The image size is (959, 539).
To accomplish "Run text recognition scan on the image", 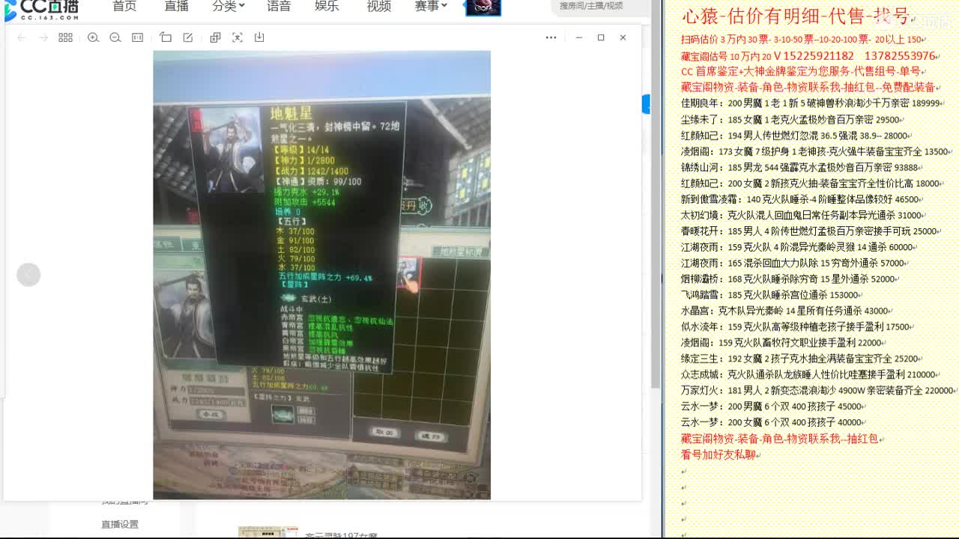I will 238,37.
